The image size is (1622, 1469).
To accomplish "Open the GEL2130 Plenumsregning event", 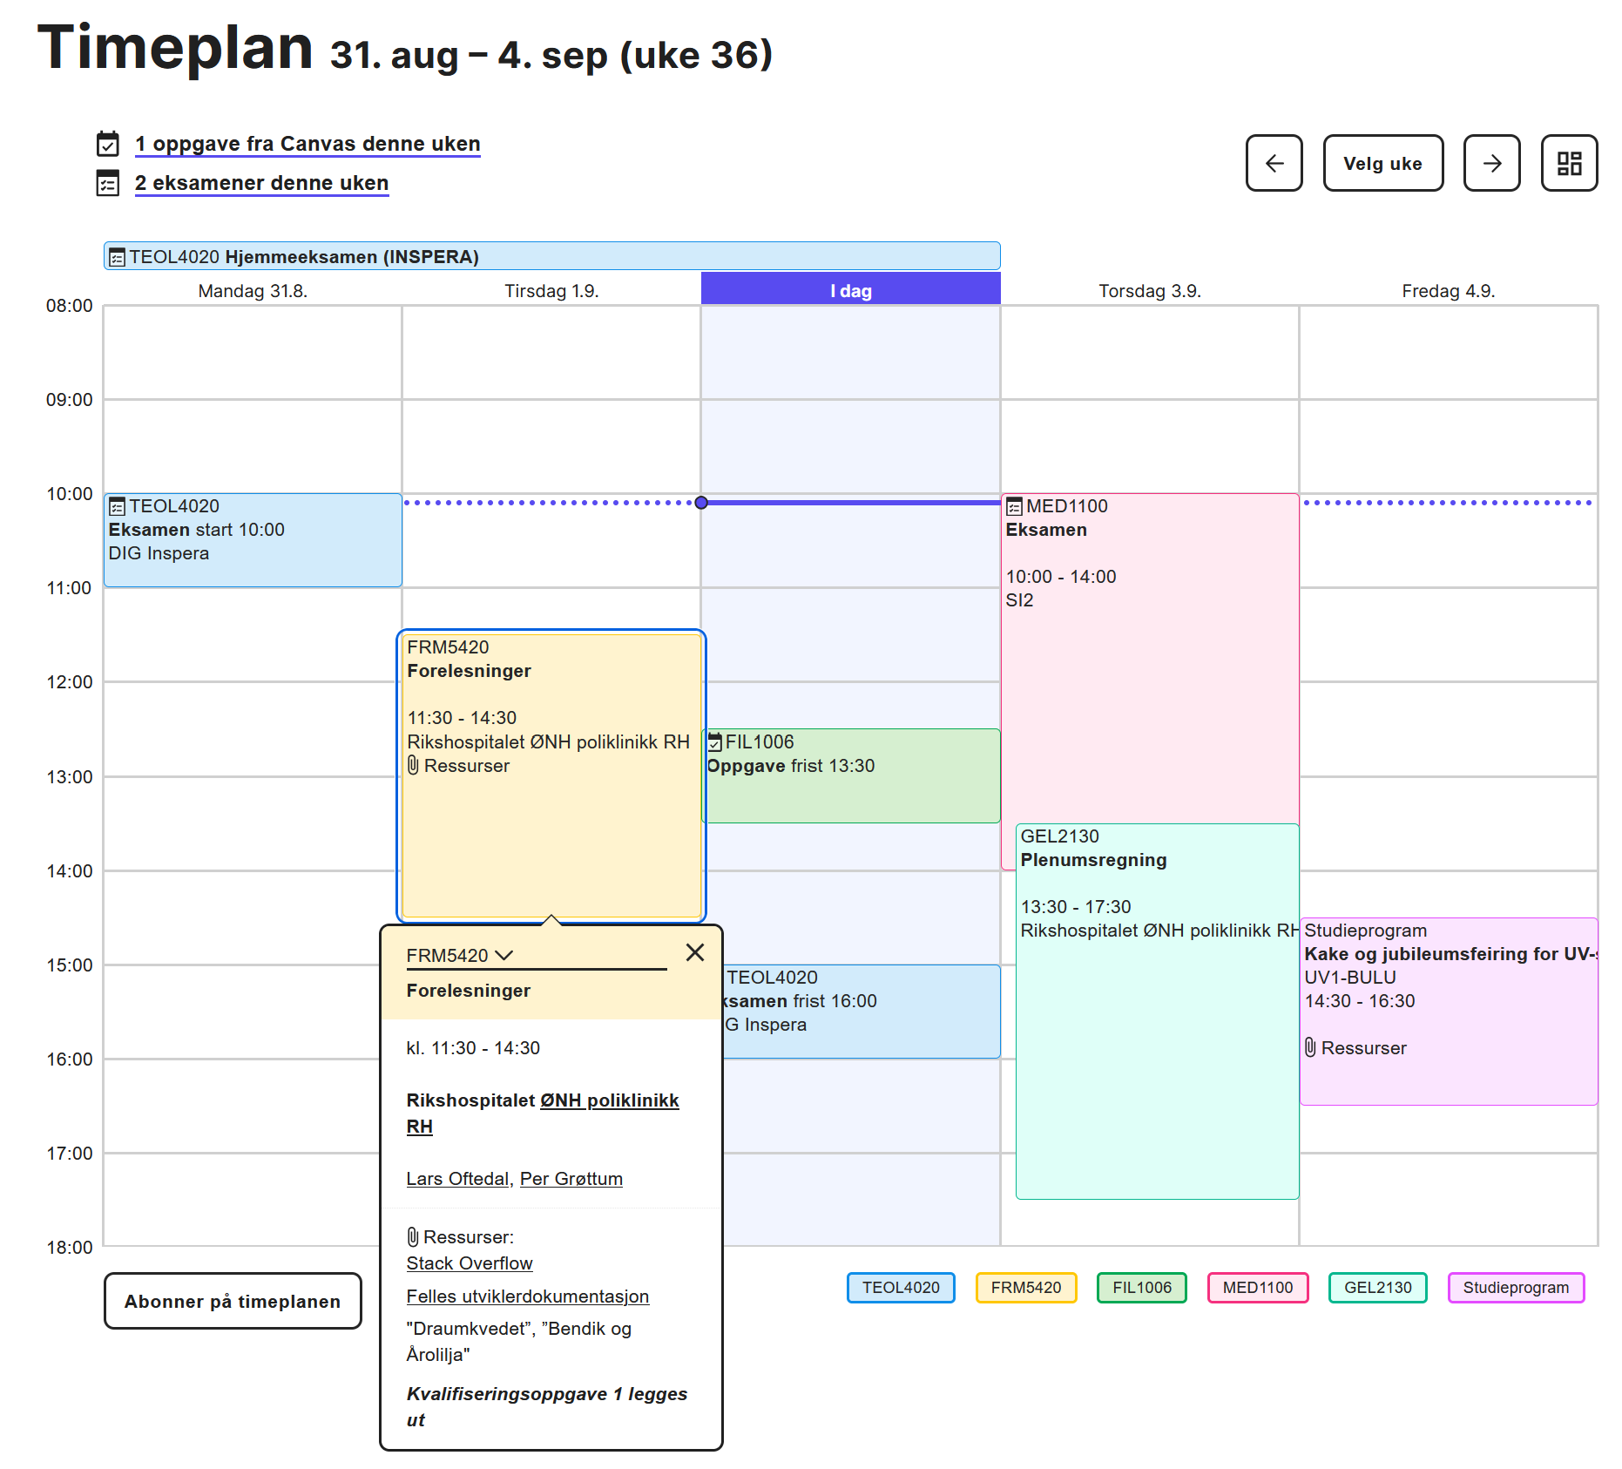I will (1157, 1012).
